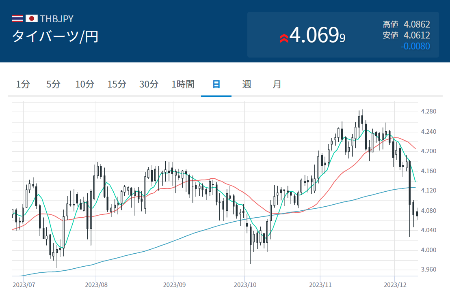Screen dimensions: 450x291
Task: Select the 日 daily chart tab
Action: pos(216,84)
